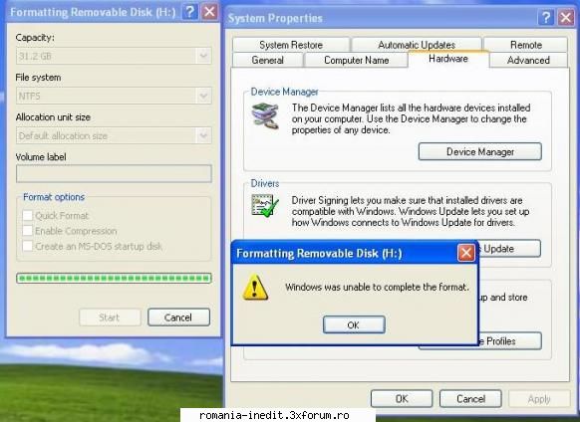Click the Device Manager section icon
The width and height of the screenshot is (580, 422).
265,115
